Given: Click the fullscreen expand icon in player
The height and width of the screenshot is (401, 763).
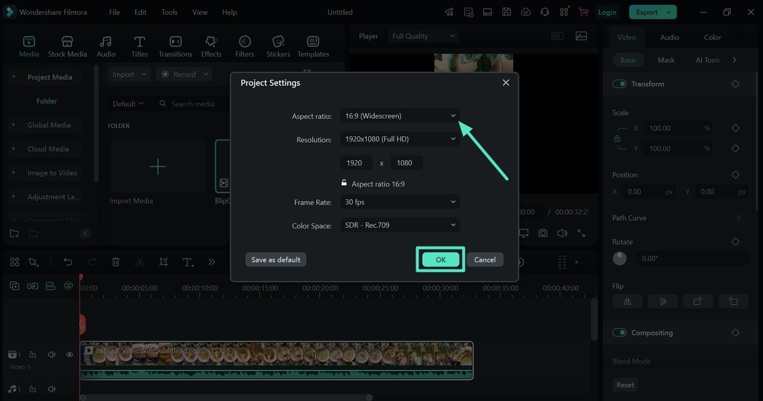Looking at the screenshot, I should click(x=581, y=233).
